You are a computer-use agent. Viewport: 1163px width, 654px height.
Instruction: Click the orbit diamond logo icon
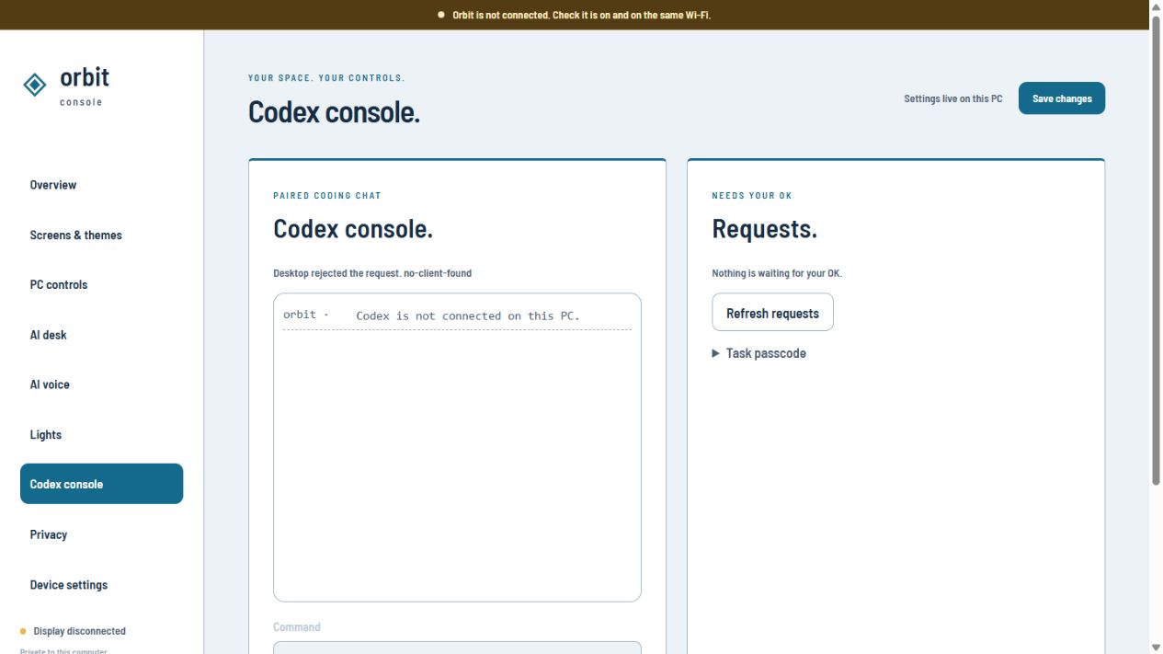[35, 85]
